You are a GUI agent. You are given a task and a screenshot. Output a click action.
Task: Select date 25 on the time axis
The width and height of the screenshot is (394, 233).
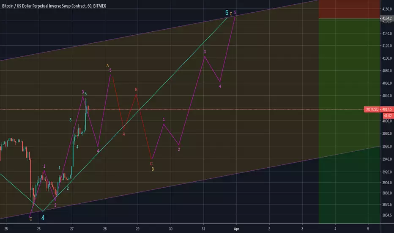click(x=6, y=229)
